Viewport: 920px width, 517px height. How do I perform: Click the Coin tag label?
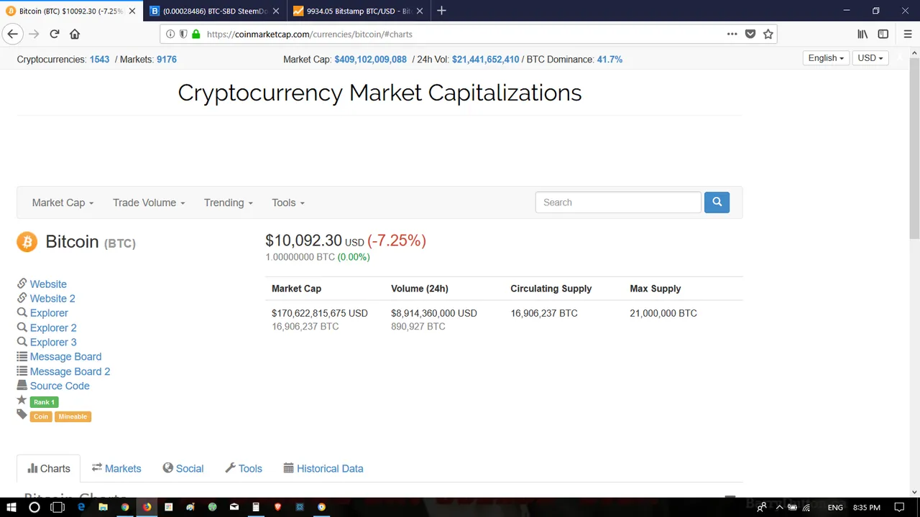(41, 416)
